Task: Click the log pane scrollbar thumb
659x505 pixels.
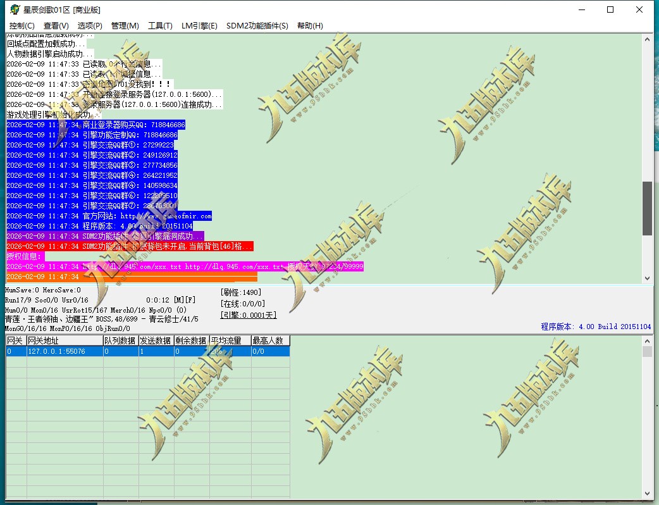Action: [647, 208]
